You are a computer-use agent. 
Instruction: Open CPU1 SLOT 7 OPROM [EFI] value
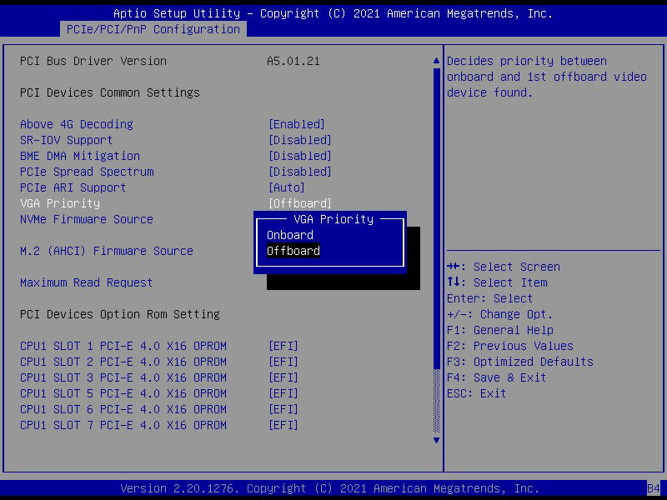(x=283, y=425)
